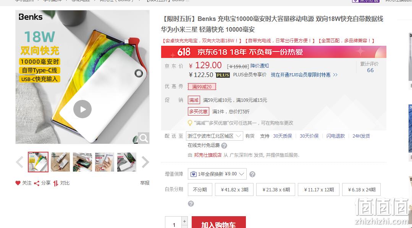Image resolution: width=412 pixels, height=228 pixels.
Task: Play the product video on main image
Action: coord(82,109)
